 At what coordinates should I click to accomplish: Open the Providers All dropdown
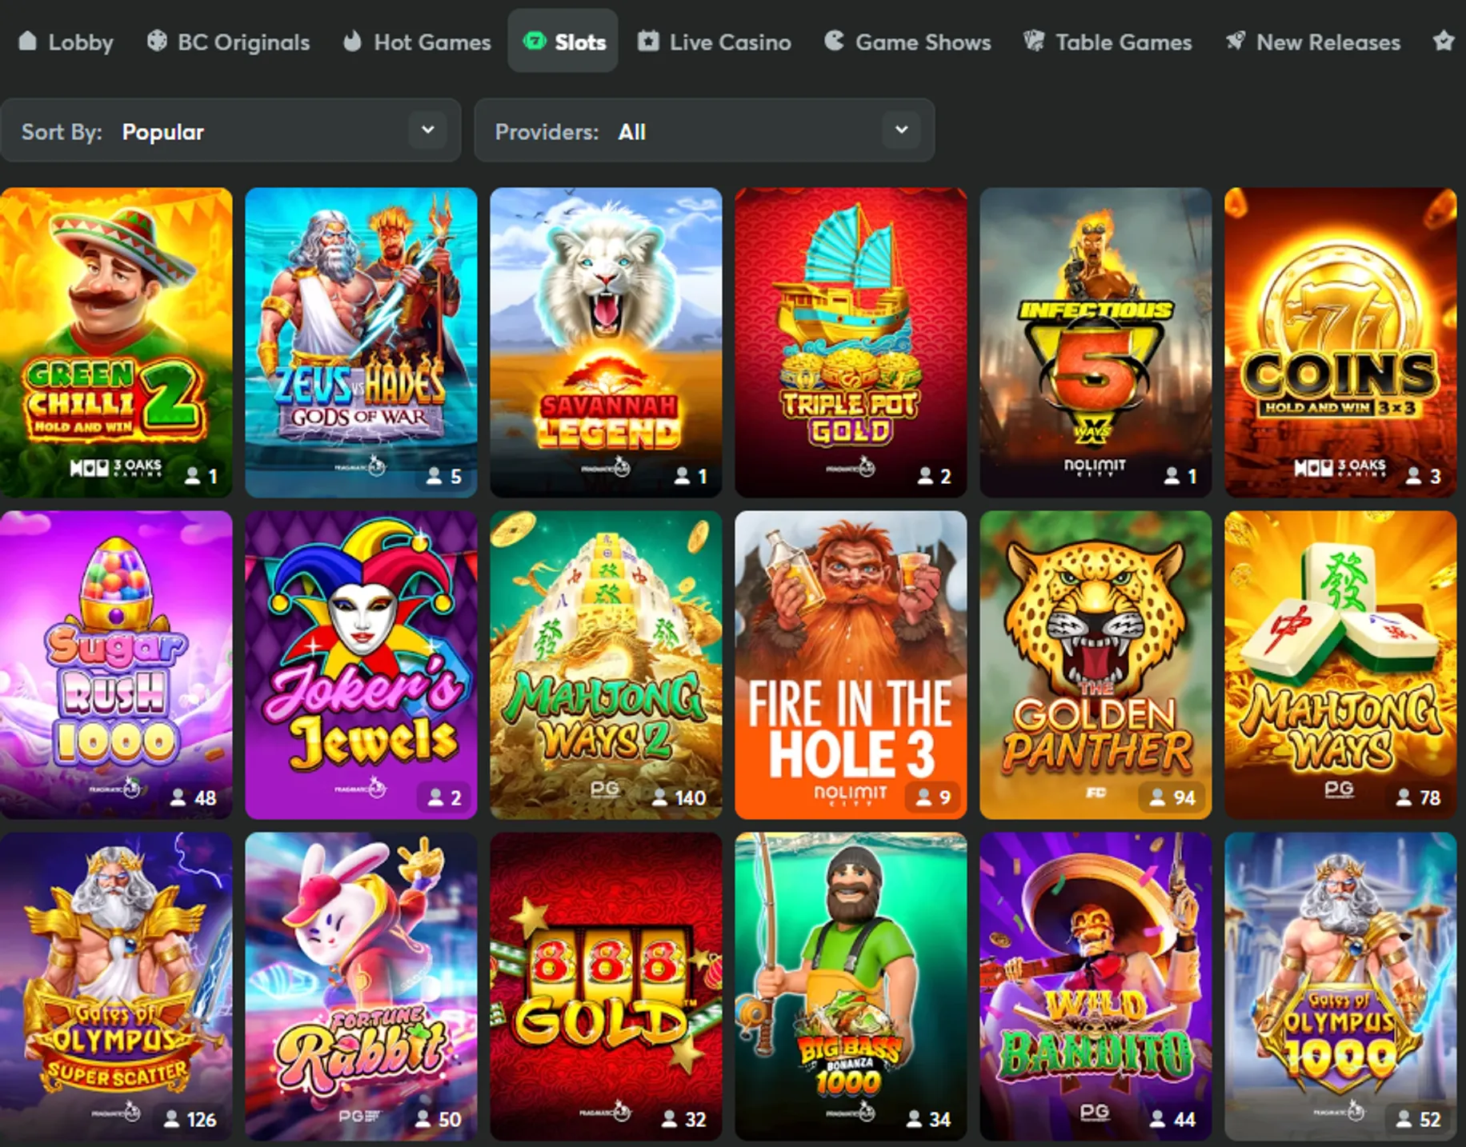tap(704, 130)
